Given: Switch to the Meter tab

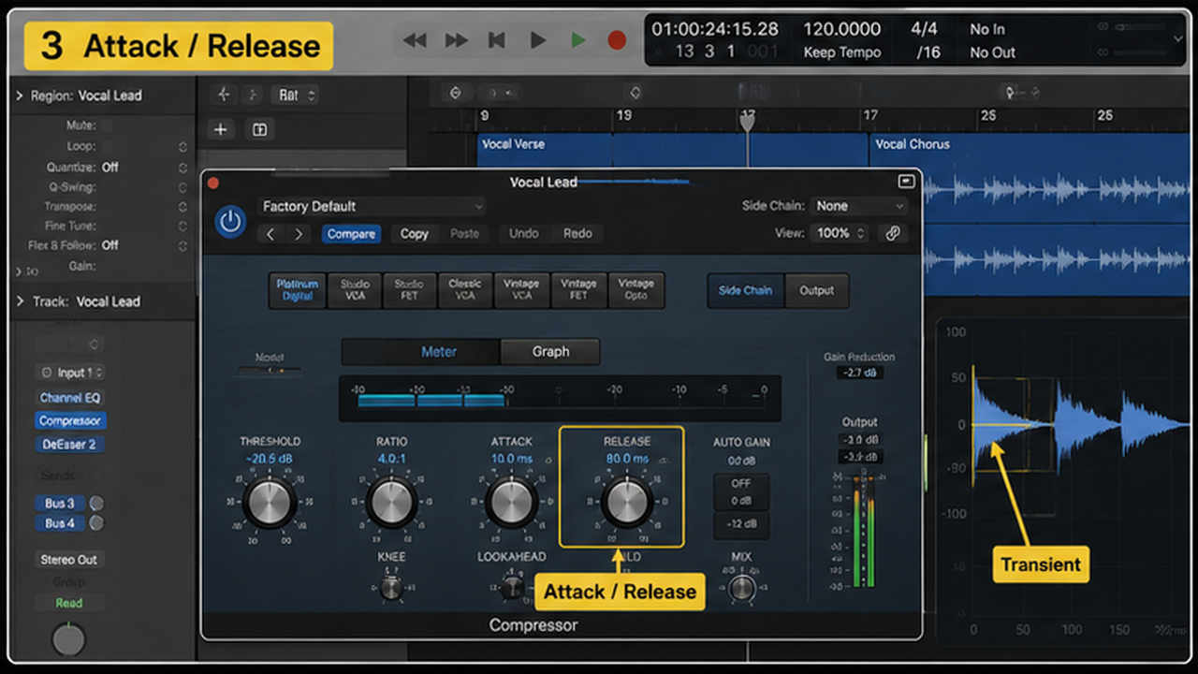Looking at the screenshot, I should pos(438,352).
